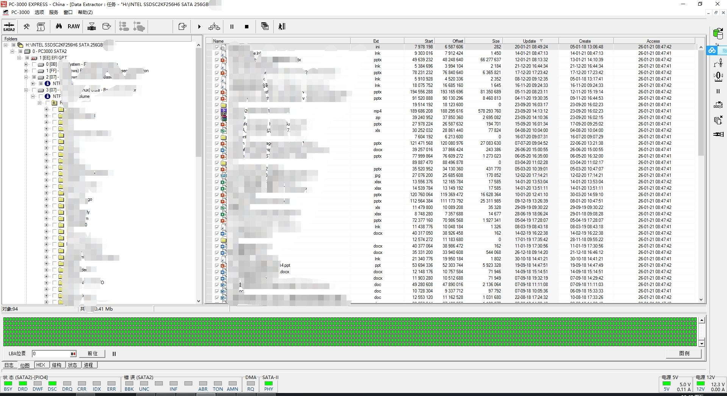727x396 pixels.
Task: Click the SATA2 port toolbar icon
Action: click(x=9, y=27)
